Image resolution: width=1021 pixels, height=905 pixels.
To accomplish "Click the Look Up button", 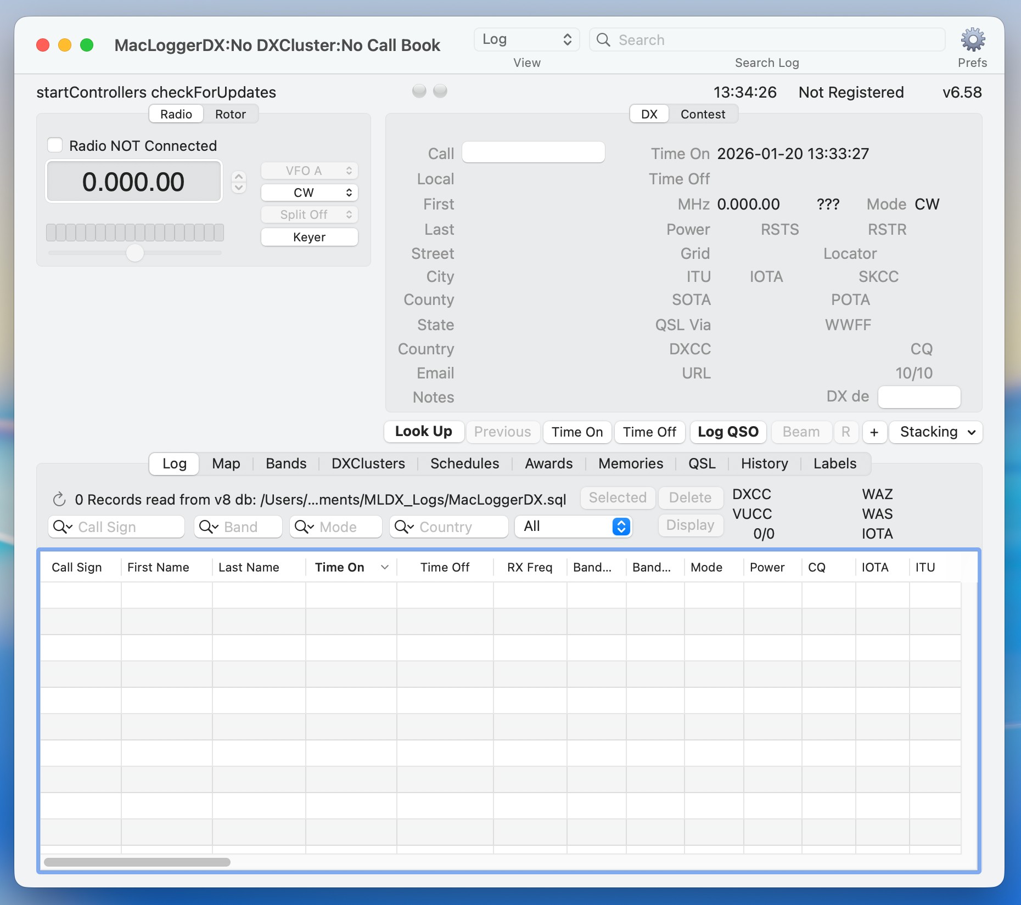I will [x=423, y=432].
